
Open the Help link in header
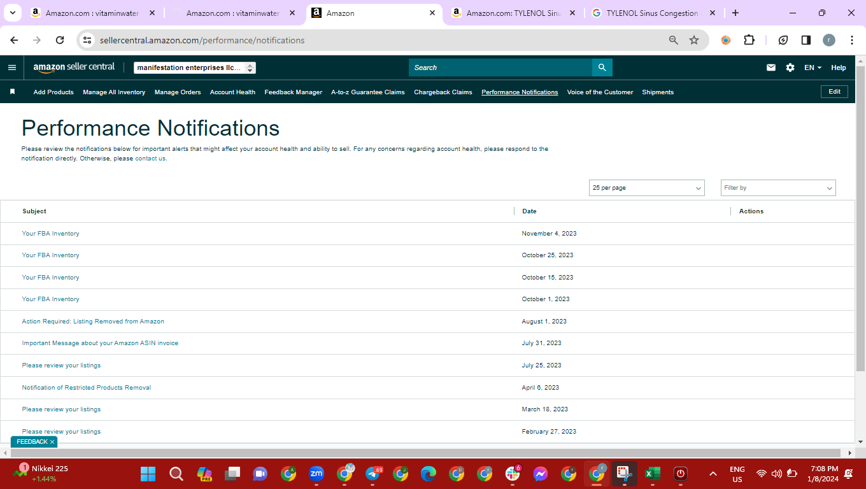click(x=839, y=67)
